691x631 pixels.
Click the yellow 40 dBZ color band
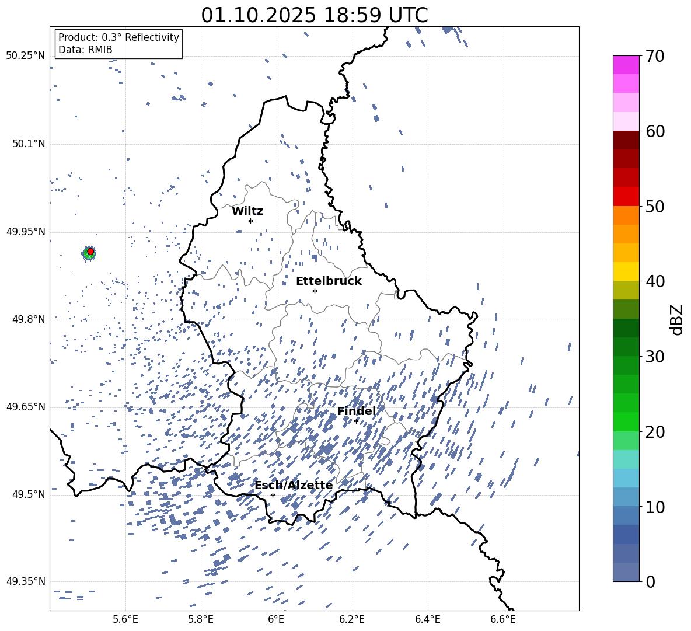626,271
